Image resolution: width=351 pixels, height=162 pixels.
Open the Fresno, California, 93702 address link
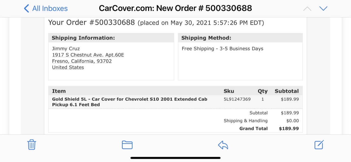click(x=82, y=61)
